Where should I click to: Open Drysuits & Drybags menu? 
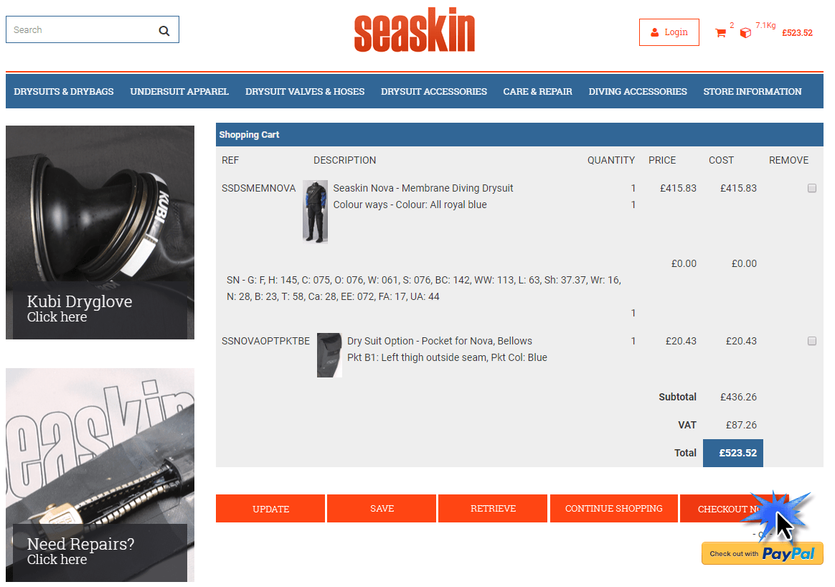tap(64, 92)
